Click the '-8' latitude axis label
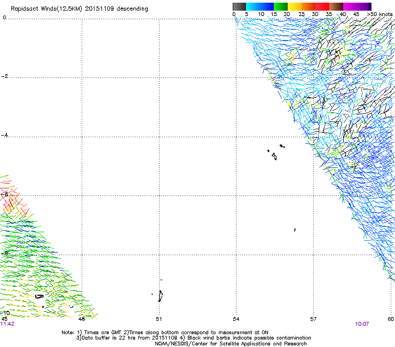The image size is (395, 347). tap(4, 253)
